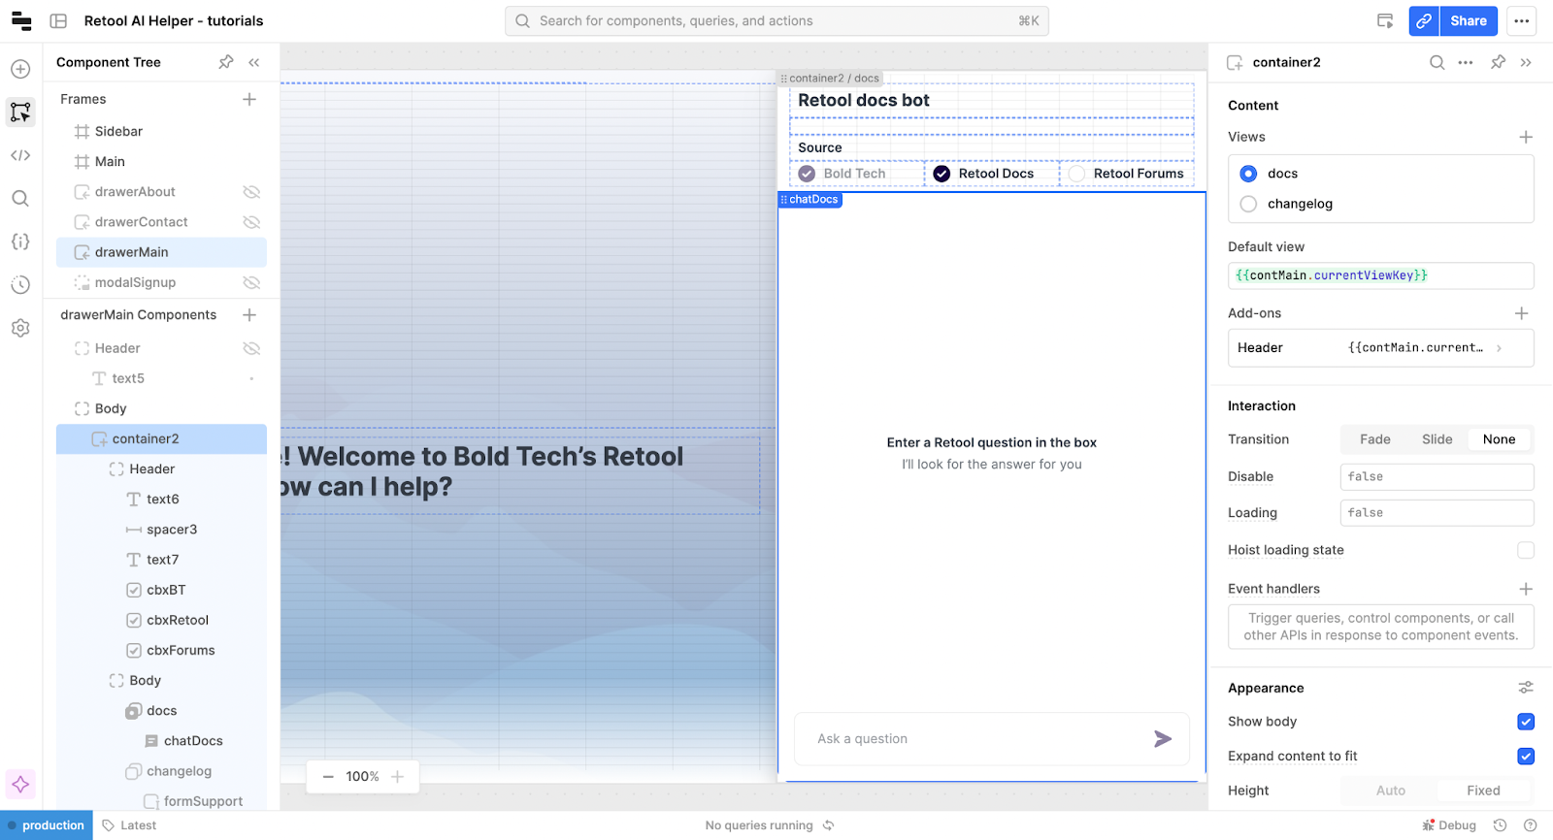Open the production environment selector
Screen dimensions: 1553x840
[x=47, y=825]
